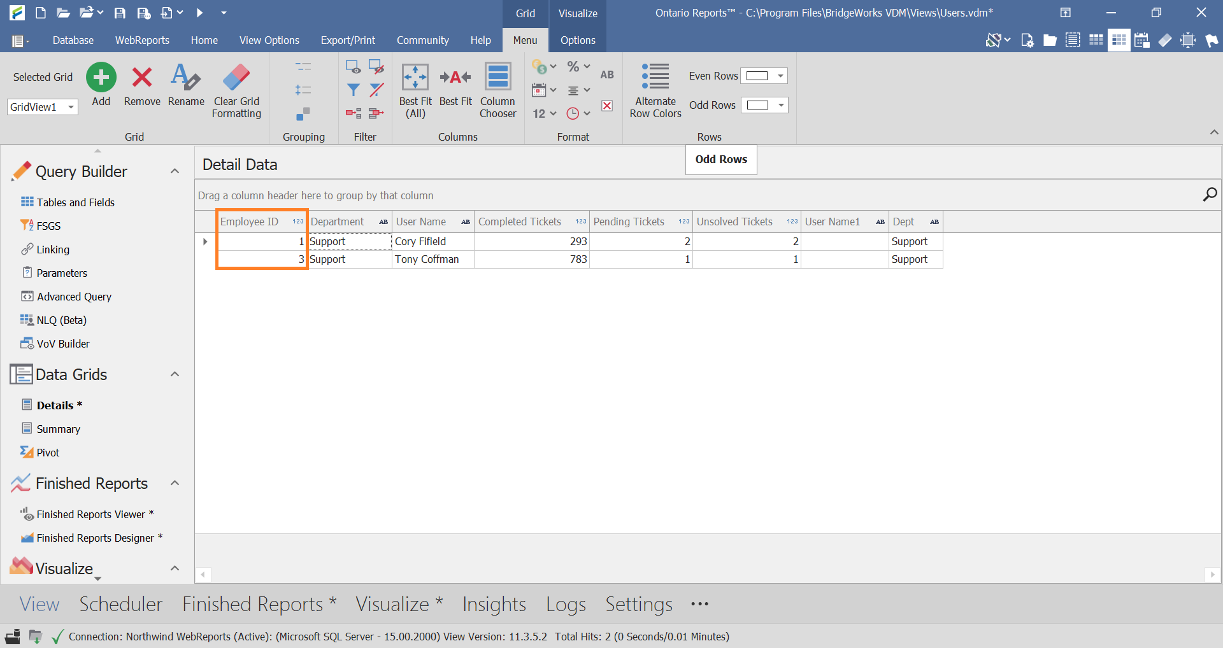Click the collapse all groups icon
Viewport: 1223px width, 648px height.
303,67
